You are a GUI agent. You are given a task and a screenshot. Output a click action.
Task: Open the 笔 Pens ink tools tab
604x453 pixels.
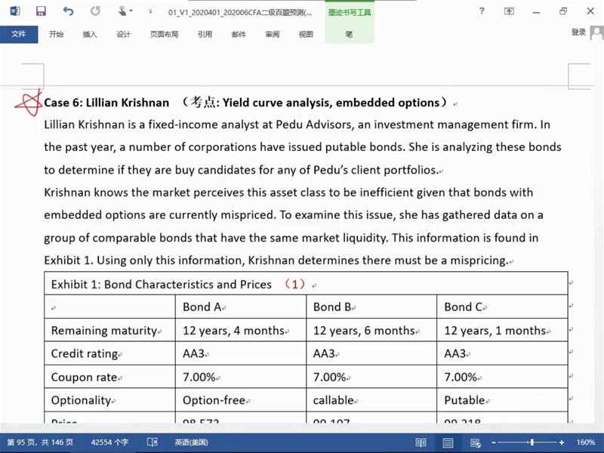pyautogui.click(x=350, y=34)
